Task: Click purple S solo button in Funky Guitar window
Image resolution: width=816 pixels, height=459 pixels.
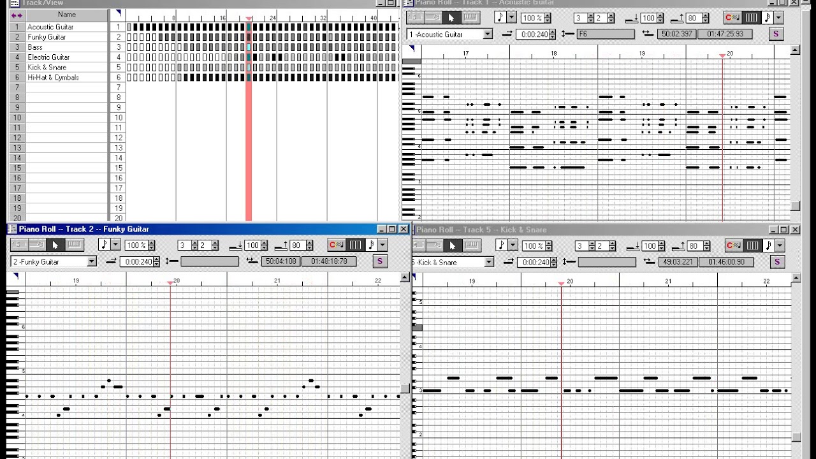Action: (x=380, y=261)
